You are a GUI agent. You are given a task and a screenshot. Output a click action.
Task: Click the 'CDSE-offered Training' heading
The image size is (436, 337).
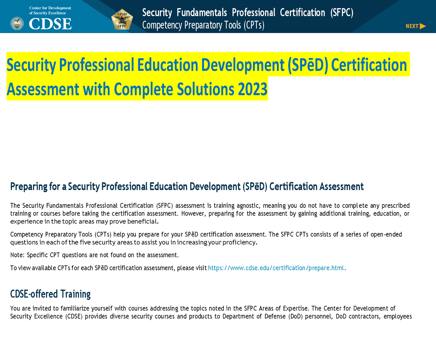coord(50,294)
